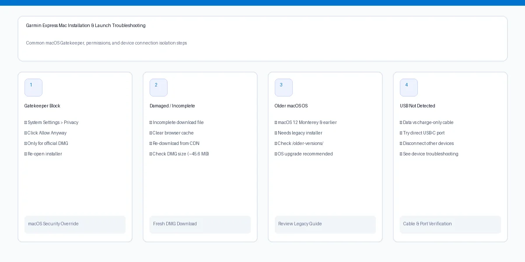Click the Disconnect other devices line
Screen dimensions: 525x262
coord(427,144)
